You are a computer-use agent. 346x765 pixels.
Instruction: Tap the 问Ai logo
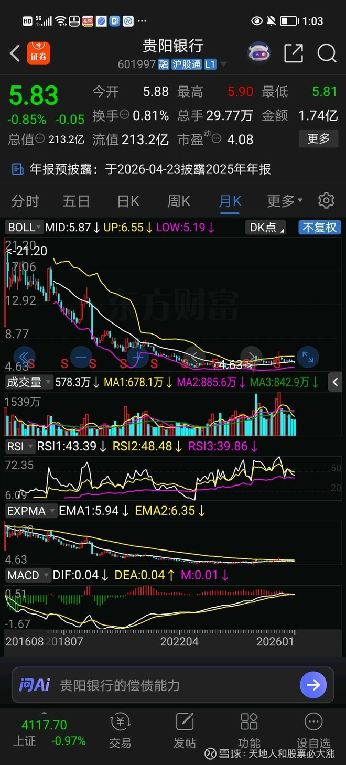[x=34, y=685]
